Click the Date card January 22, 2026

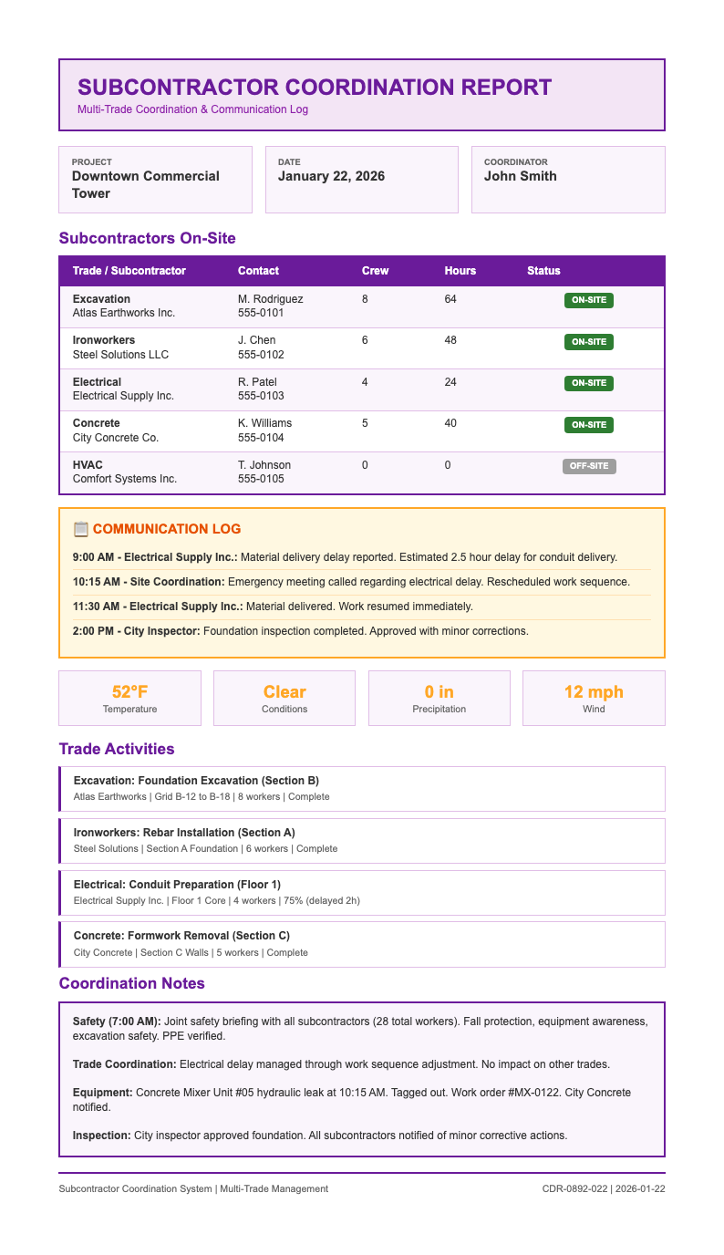point(361,180)
